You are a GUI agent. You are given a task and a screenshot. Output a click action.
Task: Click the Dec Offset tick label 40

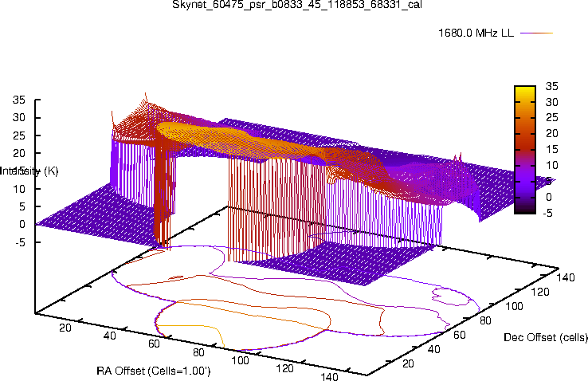coord(434,349)
